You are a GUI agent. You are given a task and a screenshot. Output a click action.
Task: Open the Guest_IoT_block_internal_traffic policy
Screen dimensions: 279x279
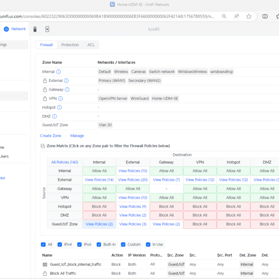76,264
